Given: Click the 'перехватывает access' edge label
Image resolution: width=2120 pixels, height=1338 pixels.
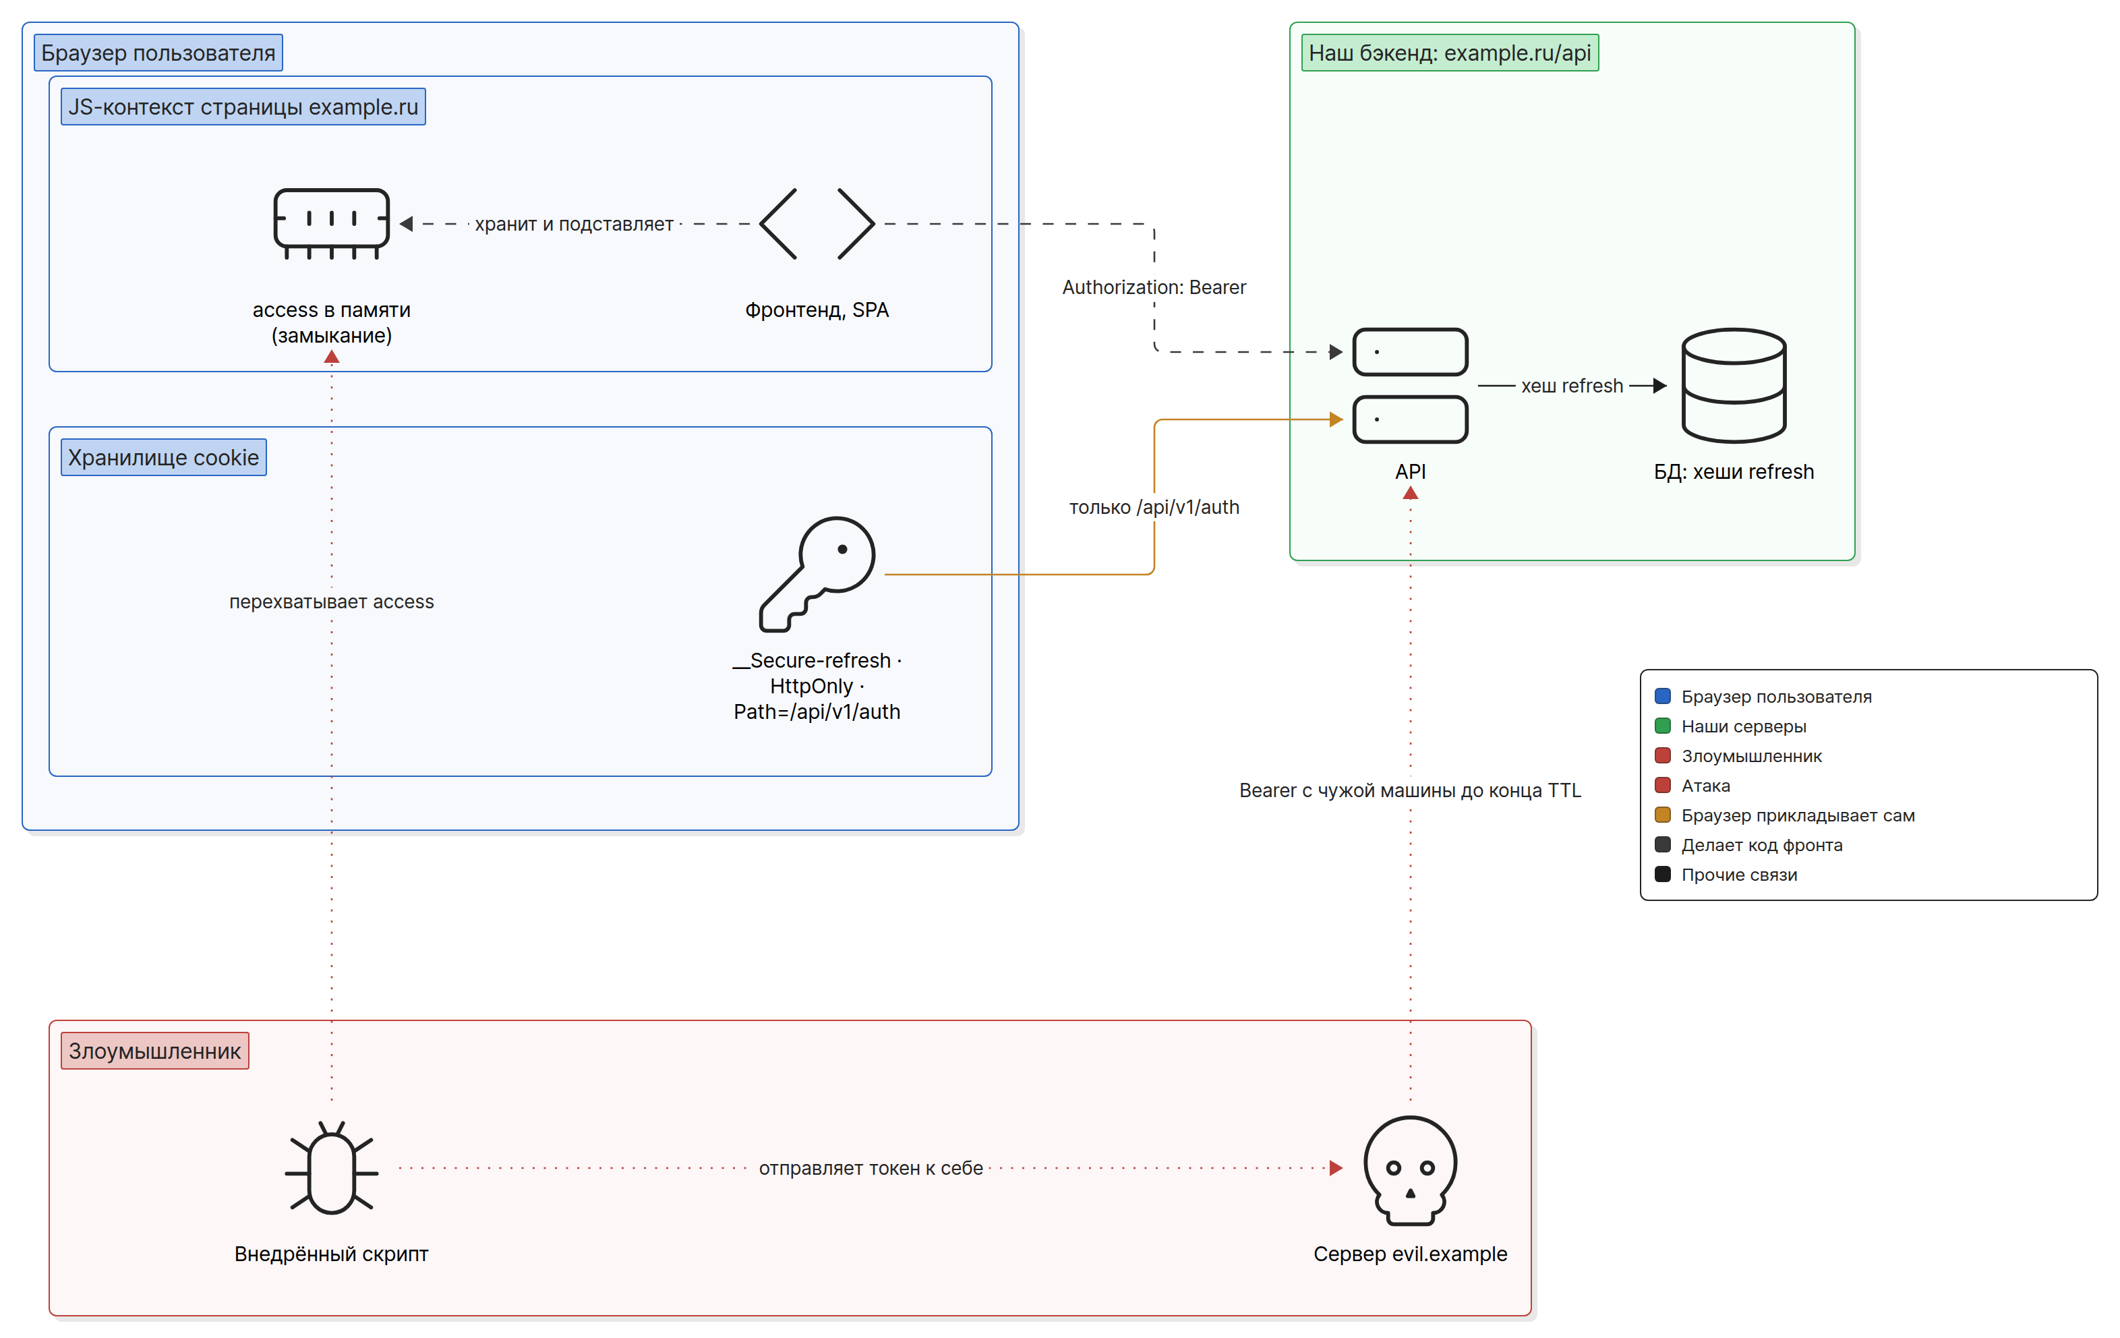Looking at the screenshot, I should click(x=331, y=601).
